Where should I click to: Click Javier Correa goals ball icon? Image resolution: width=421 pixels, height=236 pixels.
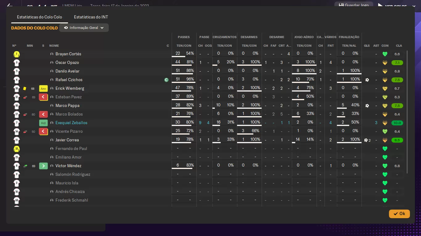[x=366, y=140]
